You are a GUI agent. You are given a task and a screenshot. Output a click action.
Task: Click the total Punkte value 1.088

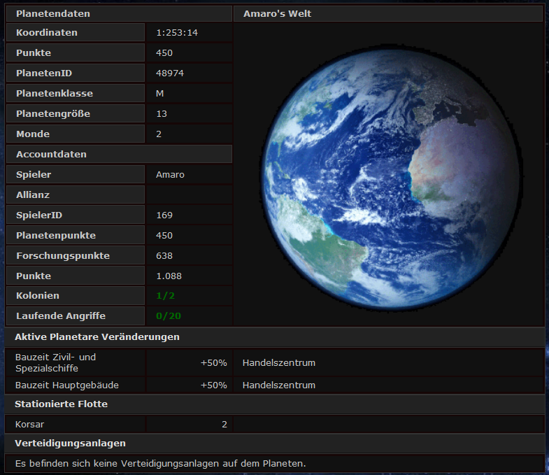pyautogui.click(x=168, y=276)
